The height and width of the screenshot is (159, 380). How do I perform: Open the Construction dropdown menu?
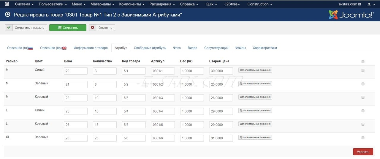pyautogui.click(x=260, y=4)
